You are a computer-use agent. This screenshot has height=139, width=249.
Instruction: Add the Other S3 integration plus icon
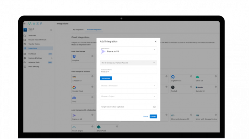(x=216, y=76)
